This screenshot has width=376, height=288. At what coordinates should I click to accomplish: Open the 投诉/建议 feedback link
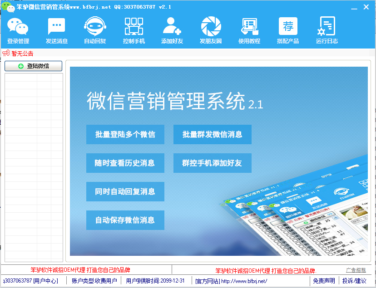354,281
